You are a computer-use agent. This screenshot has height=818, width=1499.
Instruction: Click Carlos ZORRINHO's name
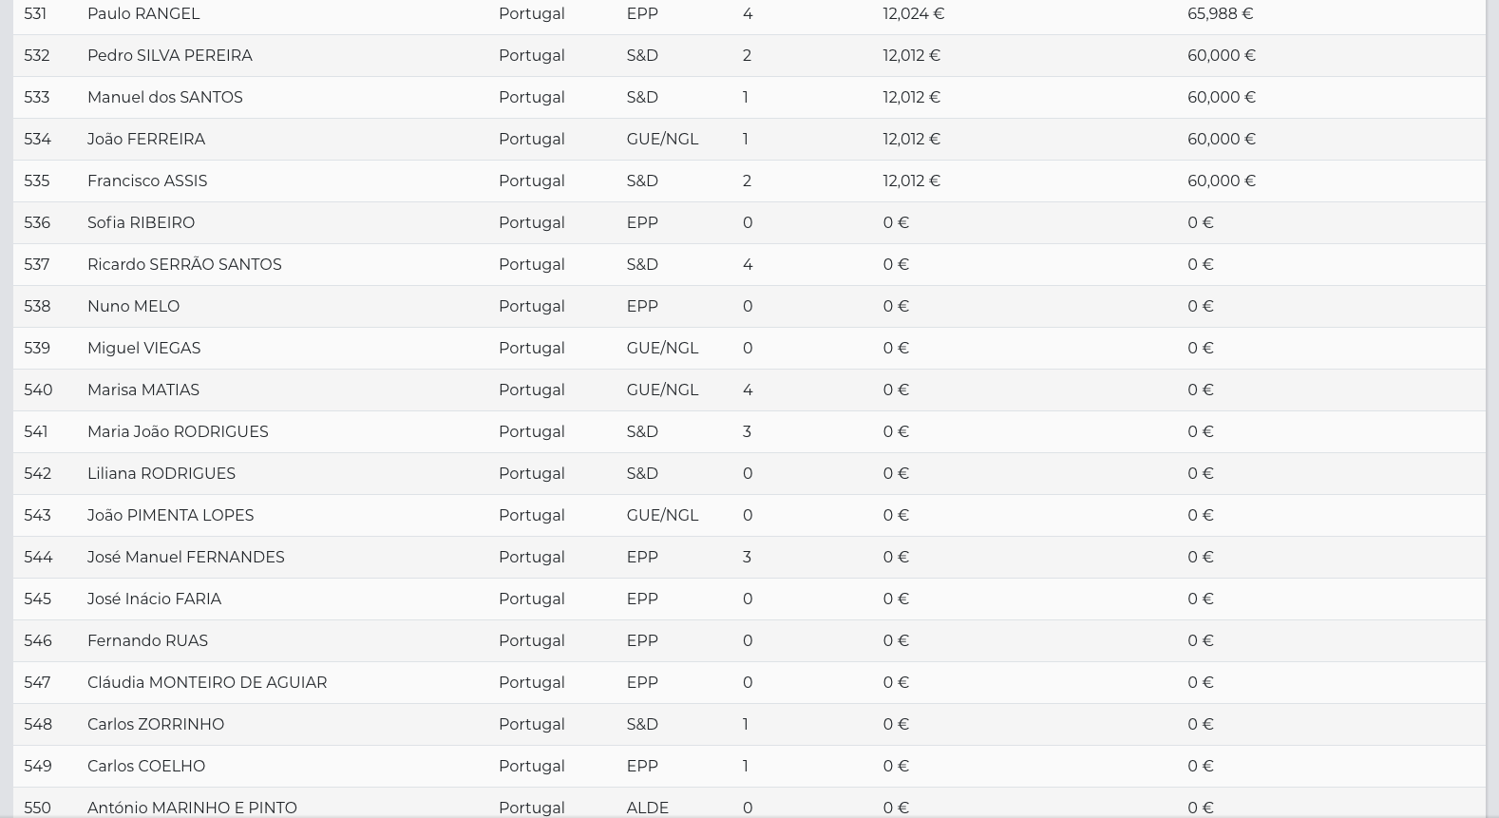[x=156, y=725]
